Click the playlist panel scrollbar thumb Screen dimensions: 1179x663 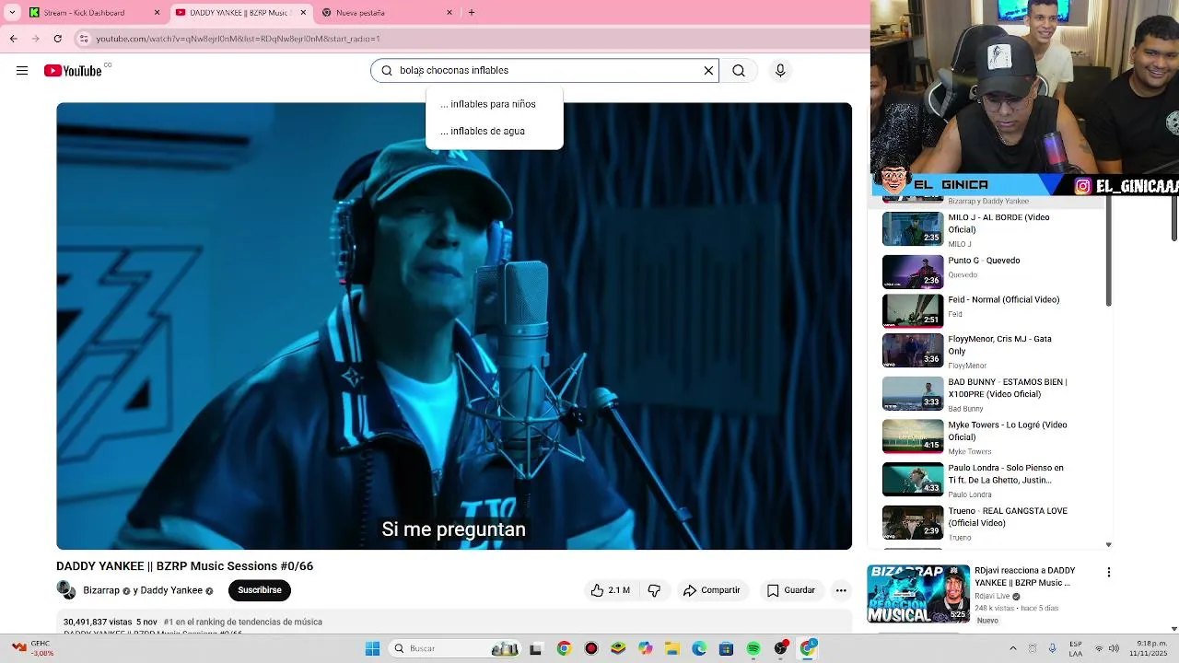[1109, 251]
